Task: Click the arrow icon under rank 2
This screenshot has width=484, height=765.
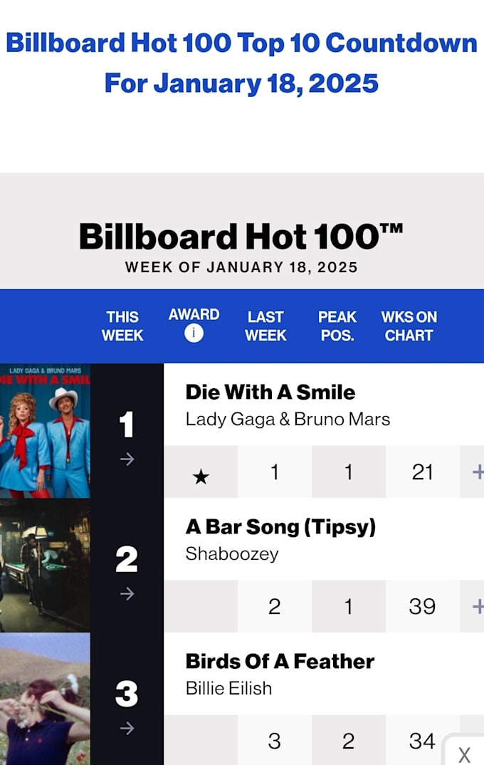Action: (x=127, y=594)
